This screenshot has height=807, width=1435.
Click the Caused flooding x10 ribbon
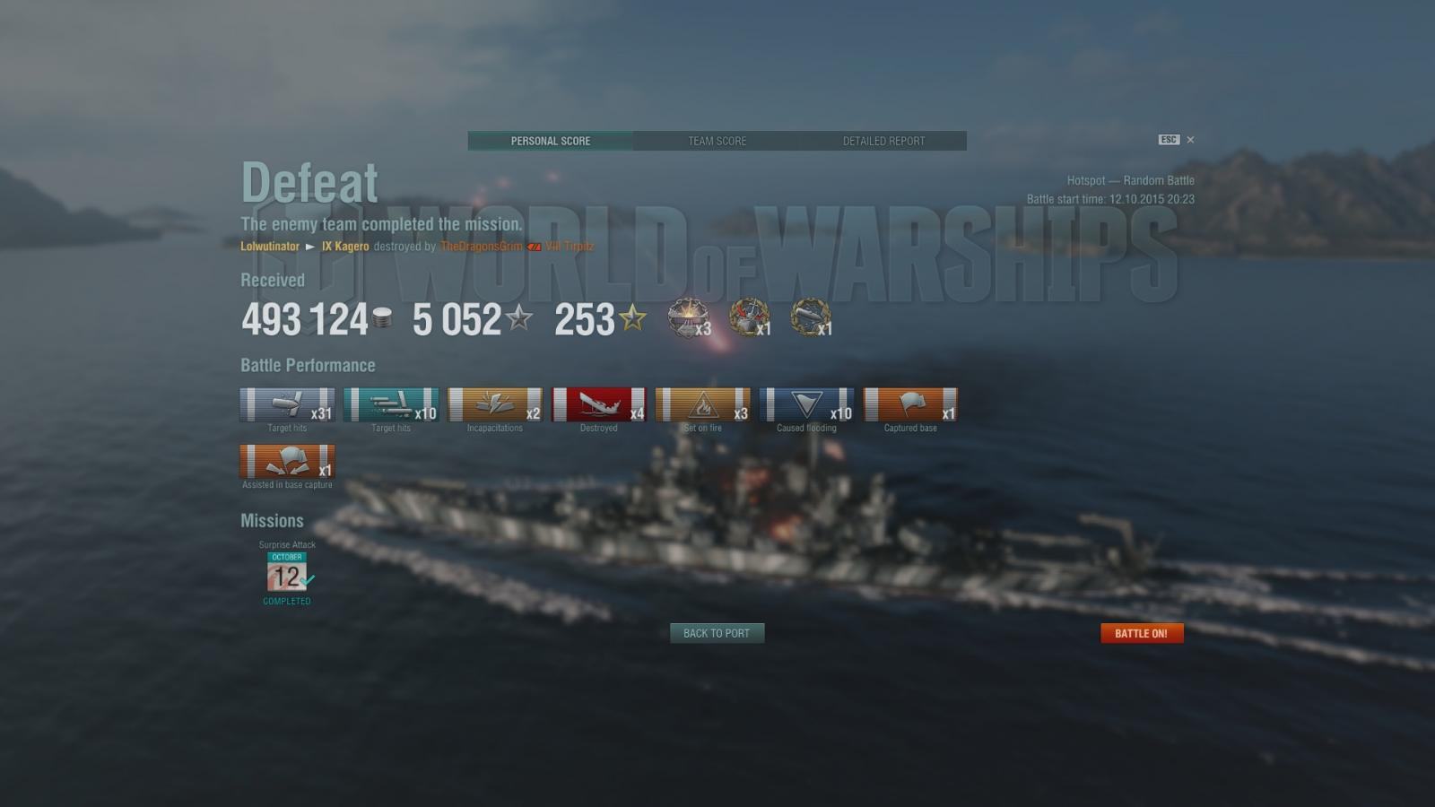(x=807, y=404)
